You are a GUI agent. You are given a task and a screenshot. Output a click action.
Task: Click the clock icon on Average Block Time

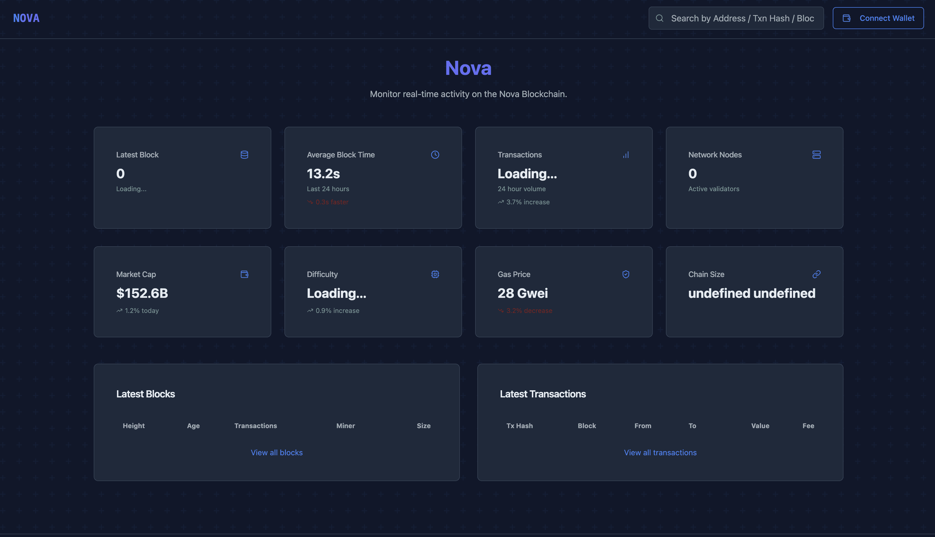point(435,154)
